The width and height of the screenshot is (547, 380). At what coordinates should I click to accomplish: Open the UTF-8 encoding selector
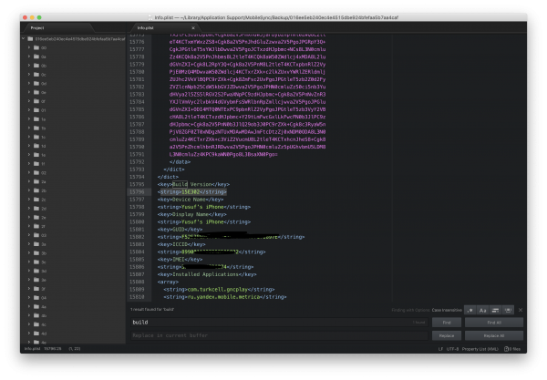[x=452, y=349]
